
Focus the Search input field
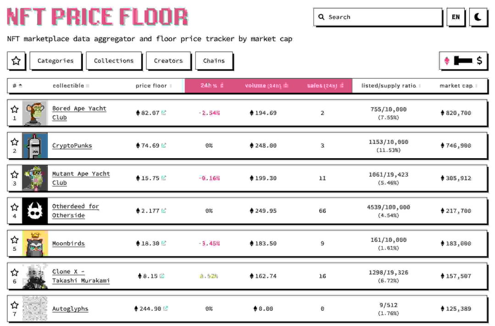pyautogui.click(x=378, y=17)
